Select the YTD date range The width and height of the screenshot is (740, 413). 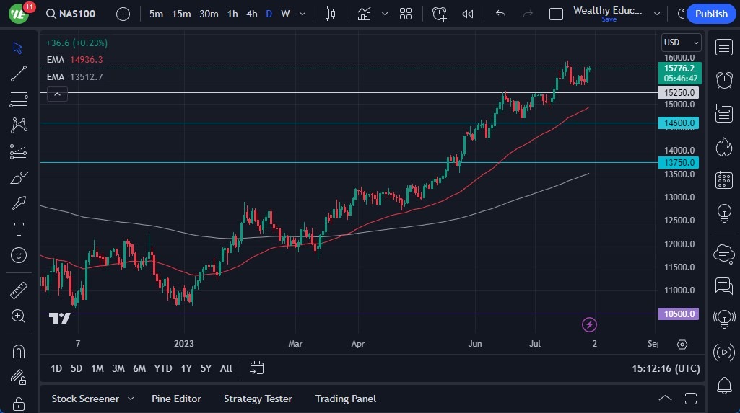(x=163, y=368)
